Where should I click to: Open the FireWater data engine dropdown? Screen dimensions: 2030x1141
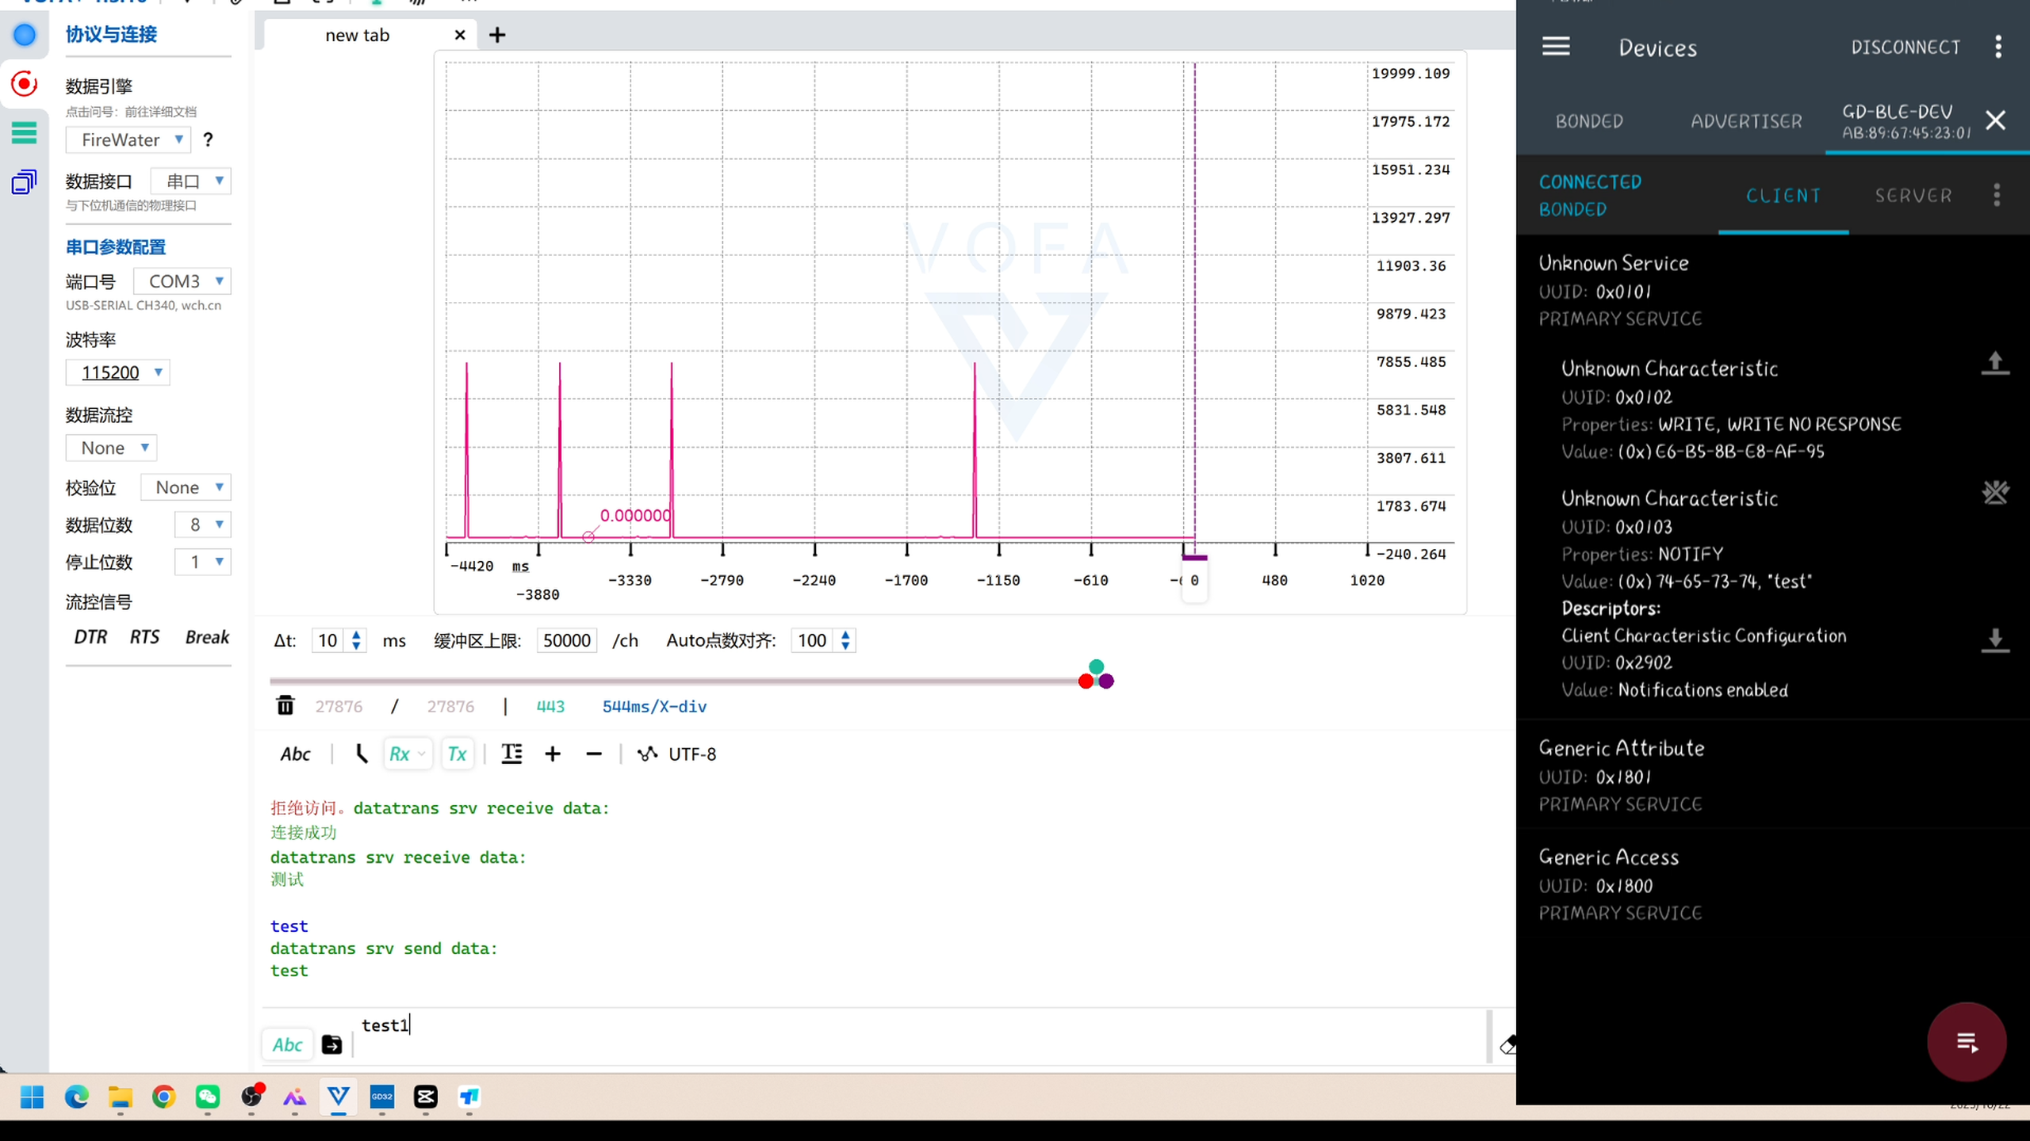click(x=128, y=140)
